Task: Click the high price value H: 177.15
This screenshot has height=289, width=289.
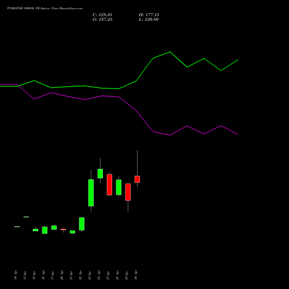Action: [149, 15]
